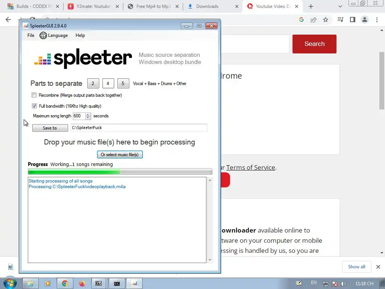Close the Chrome downloads bar
Viewport: 385px width, 289px height.
378,267
